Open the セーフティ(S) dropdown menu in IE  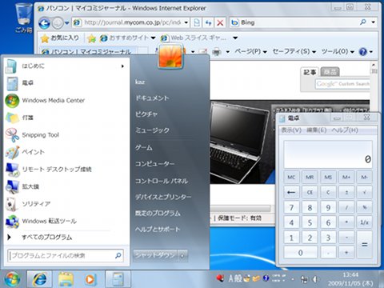point(294,51)
